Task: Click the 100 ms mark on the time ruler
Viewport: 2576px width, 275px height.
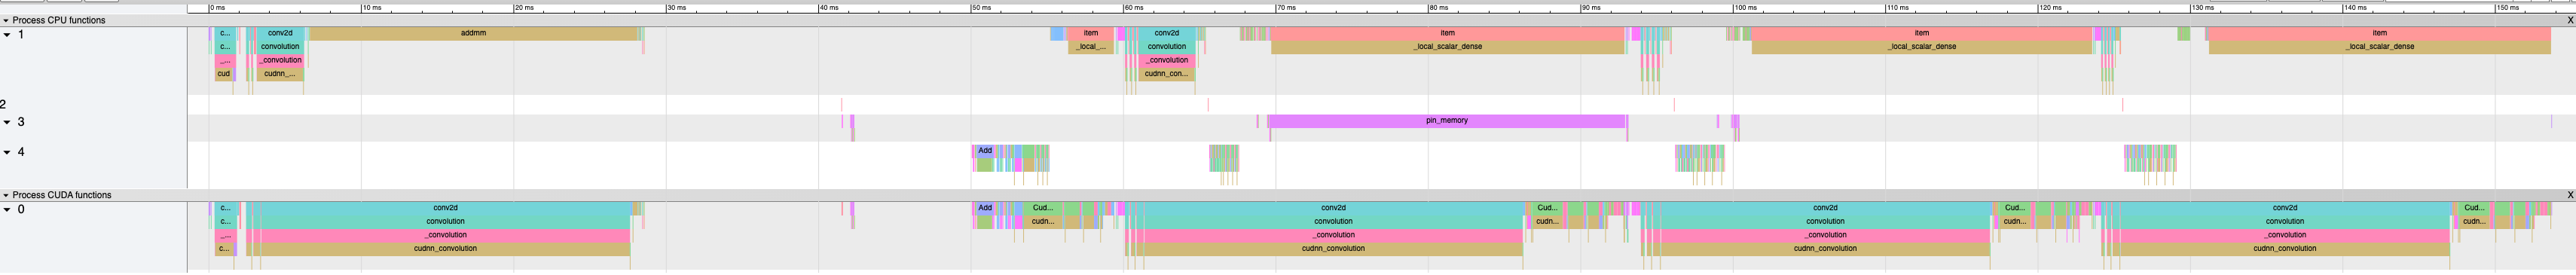Action: coord(1746,8)
